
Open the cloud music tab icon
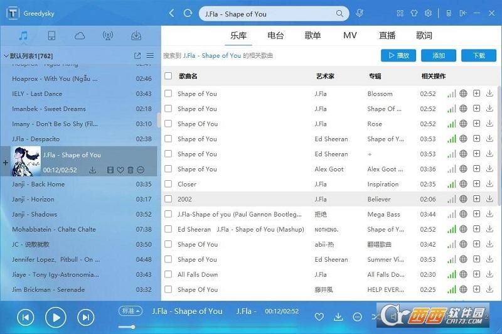[80, 36]
